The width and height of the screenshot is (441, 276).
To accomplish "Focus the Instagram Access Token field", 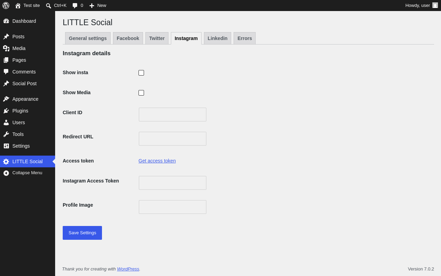I will [x=173, y=183].
